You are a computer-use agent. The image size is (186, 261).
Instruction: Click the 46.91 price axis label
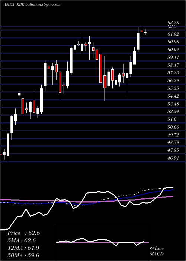coord(173,158)
